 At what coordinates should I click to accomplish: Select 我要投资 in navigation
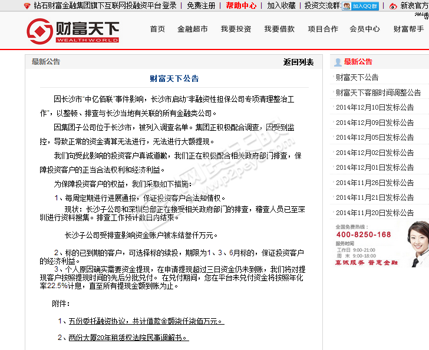click(236, 29)
